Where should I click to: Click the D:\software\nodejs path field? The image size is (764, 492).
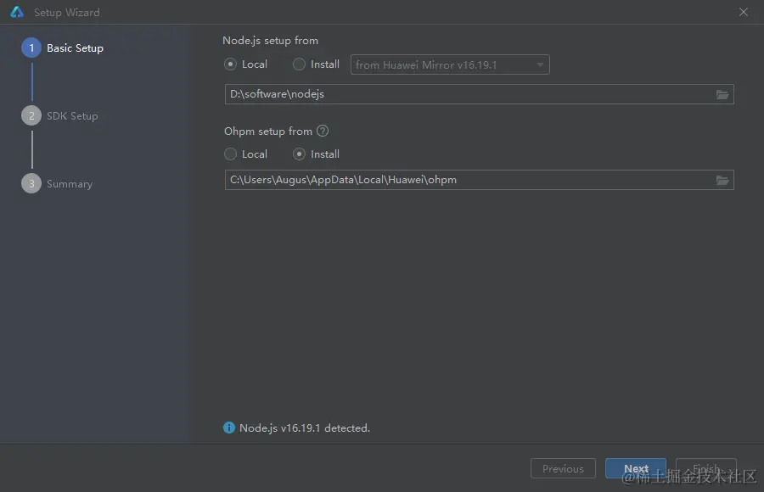[x=480, y=94]
